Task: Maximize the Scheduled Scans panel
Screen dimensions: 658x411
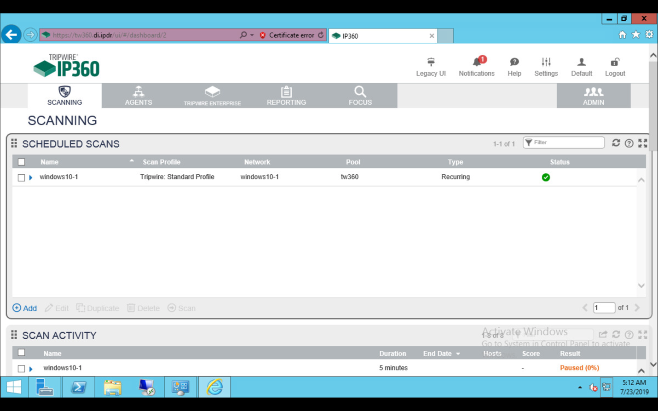Action: pos(643,143)
